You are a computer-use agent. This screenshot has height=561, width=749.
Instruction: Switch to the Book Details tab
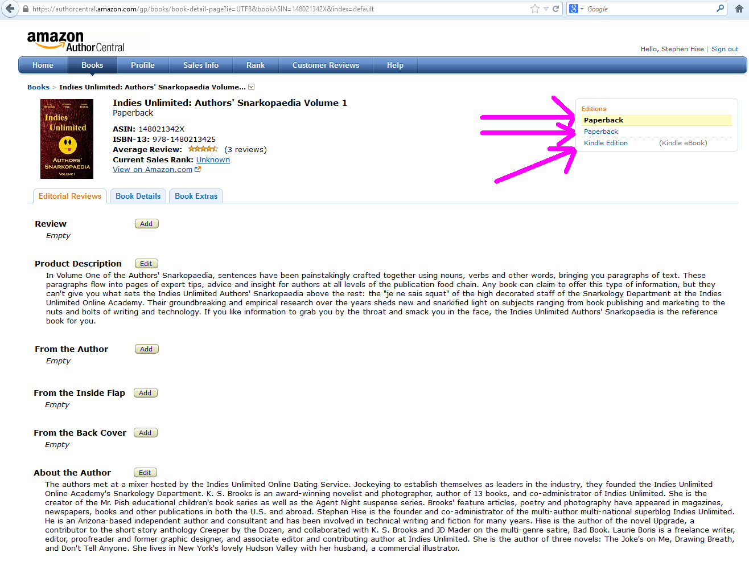point(138,196)
